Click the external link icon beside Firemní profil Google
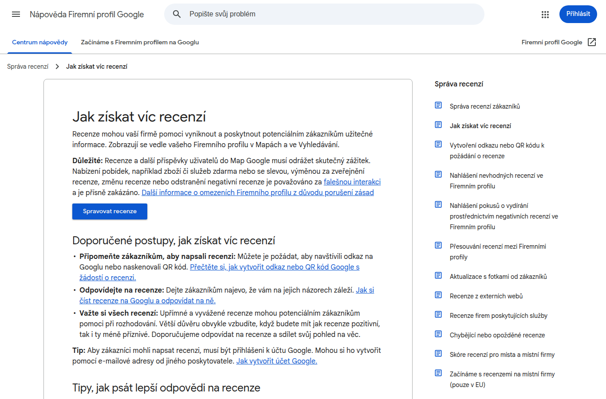This screenshot has height=399, width=606. [x=592, y=42]
